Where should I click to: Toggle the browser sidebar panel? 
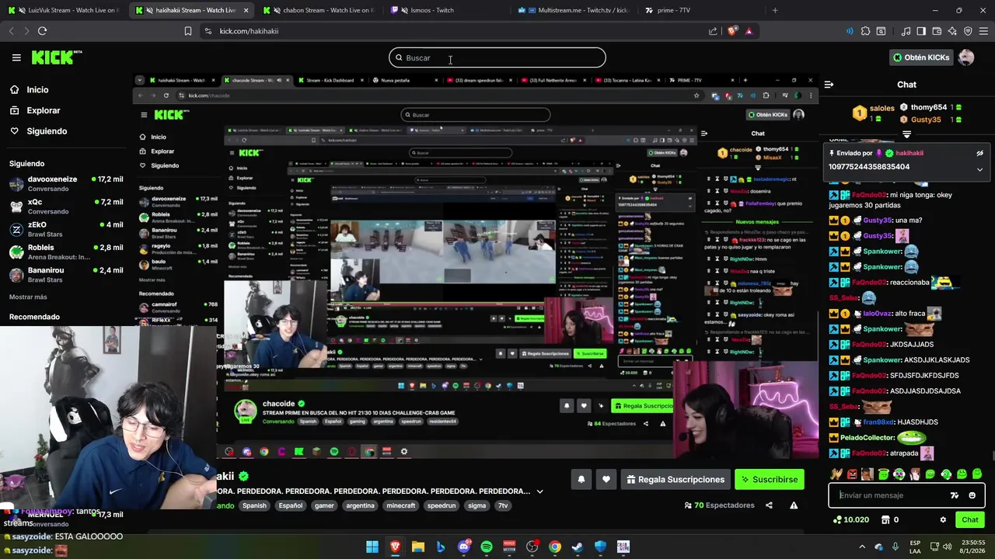pos(921,31)
